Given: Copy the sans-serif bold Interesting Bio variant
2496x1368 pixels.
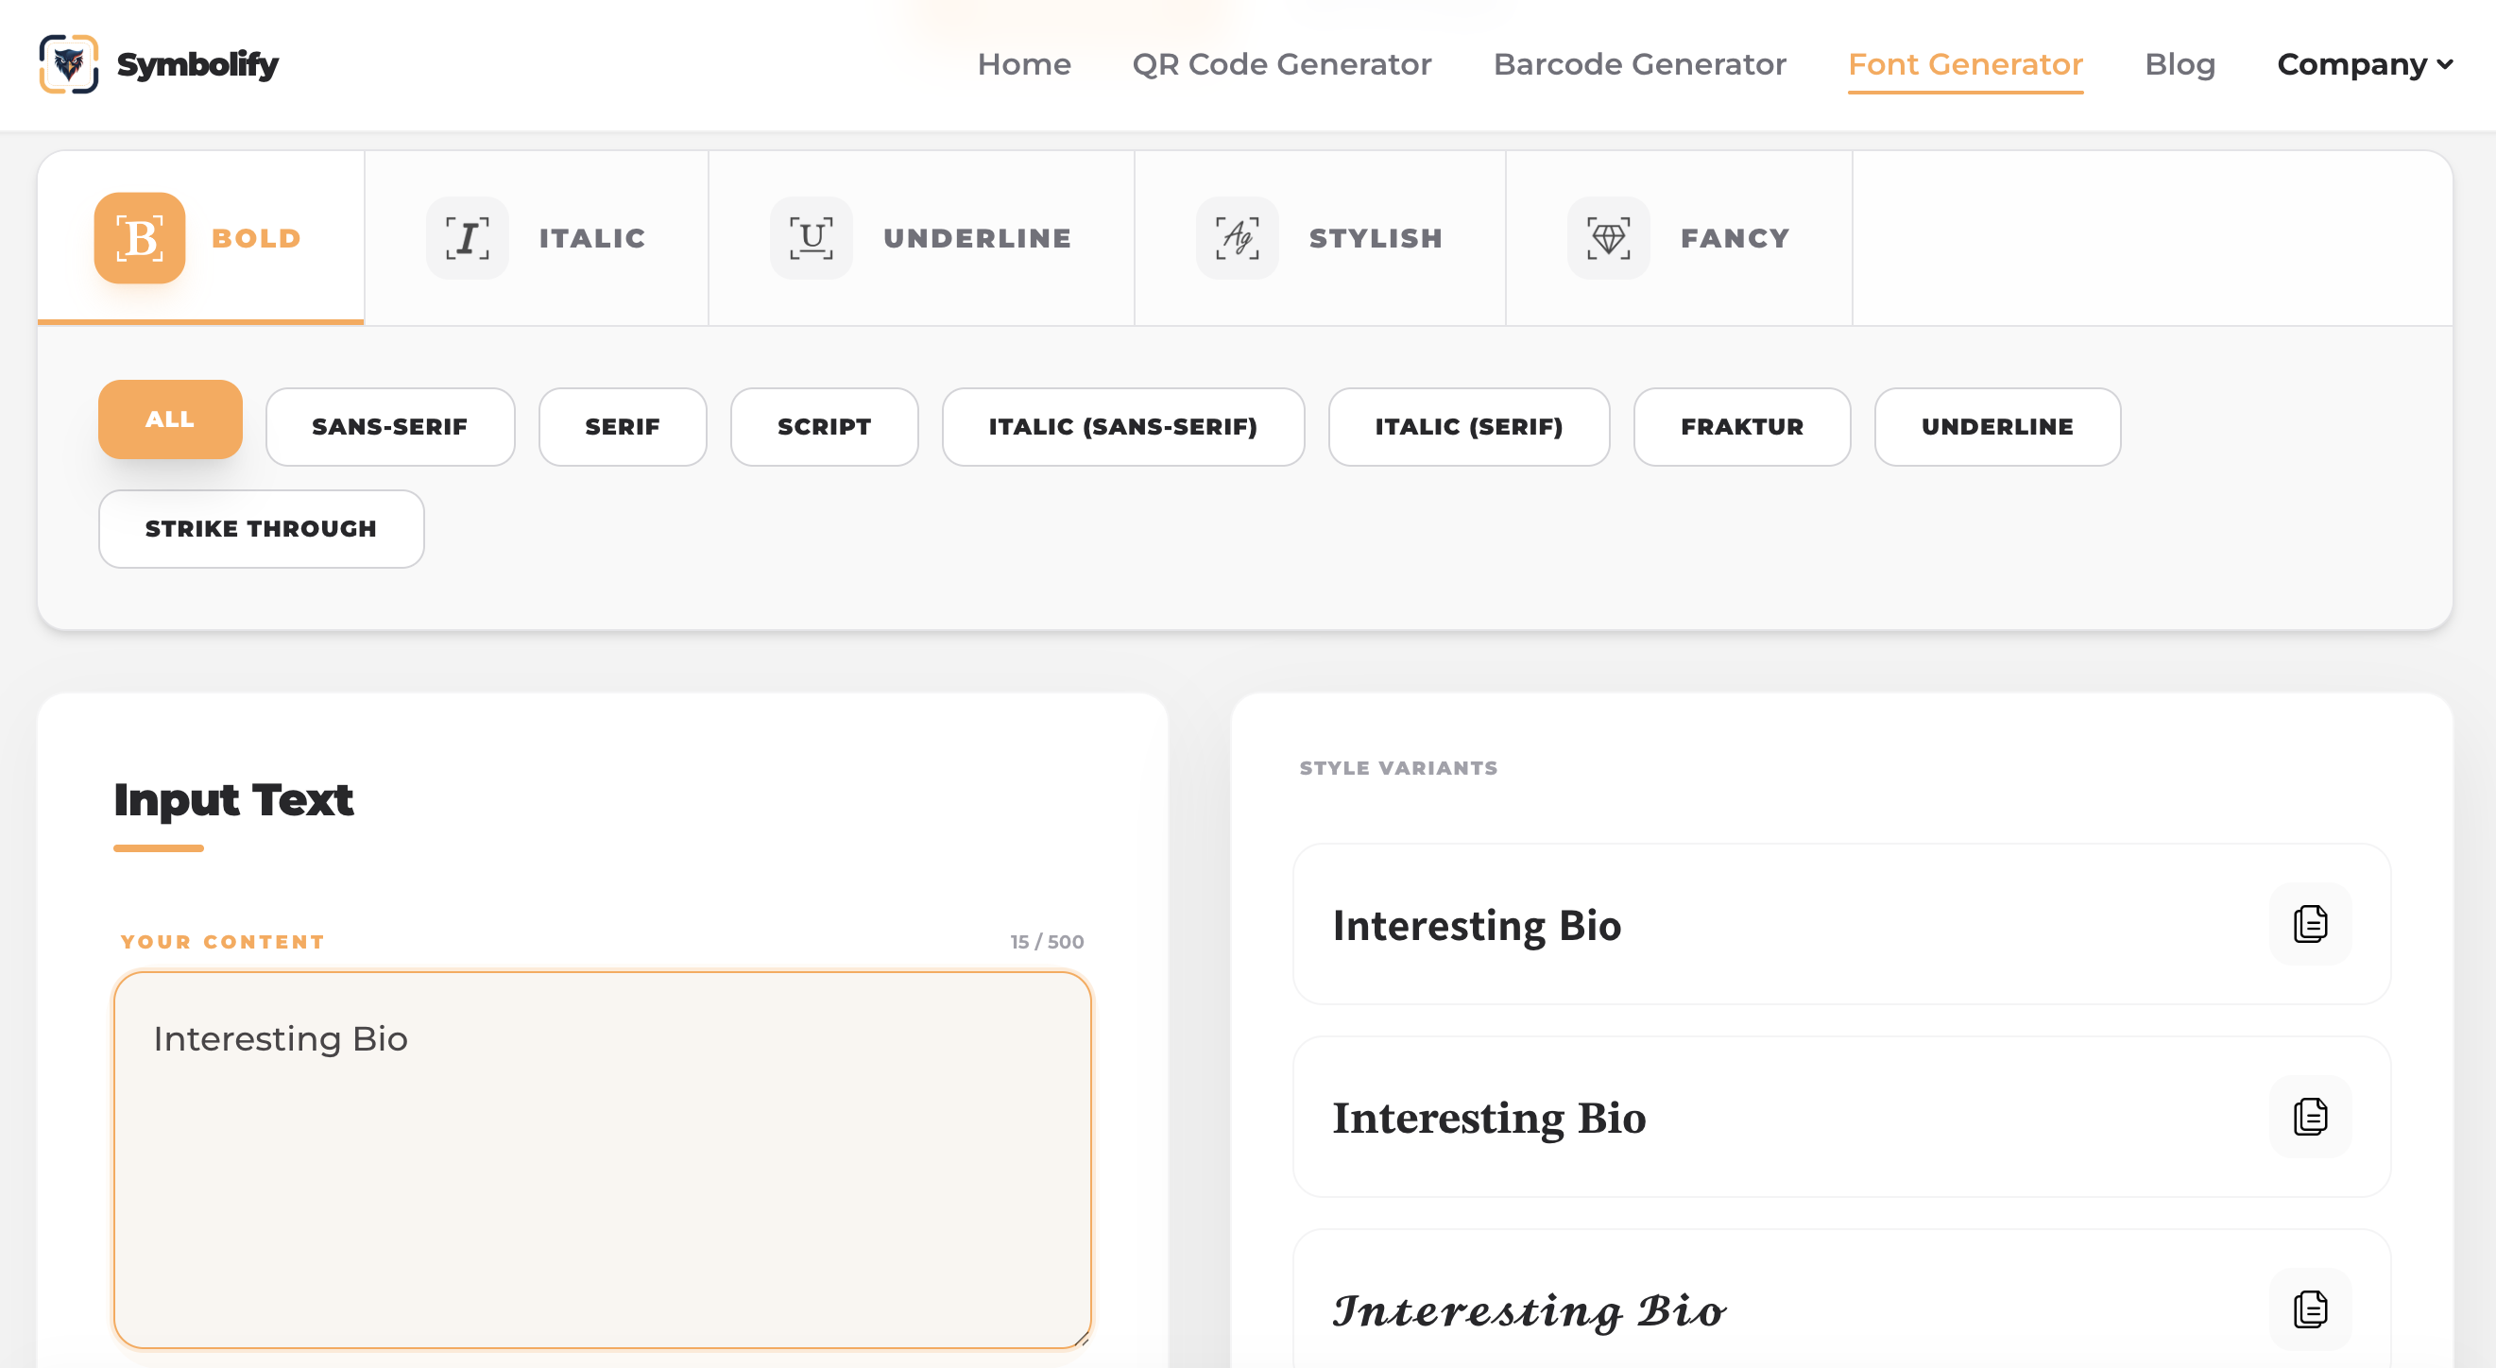Looking at the screenshot, I should (2310, 924).
